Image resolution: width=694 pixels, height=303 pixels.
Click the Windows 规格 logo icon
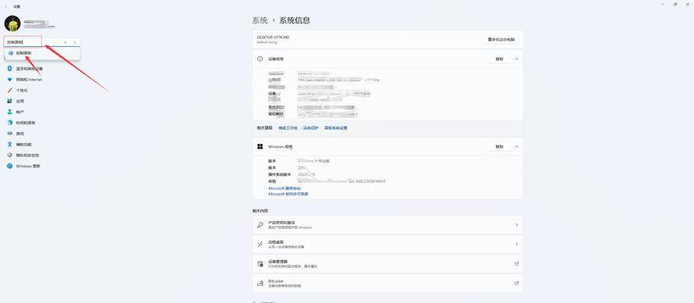[260, 146]
